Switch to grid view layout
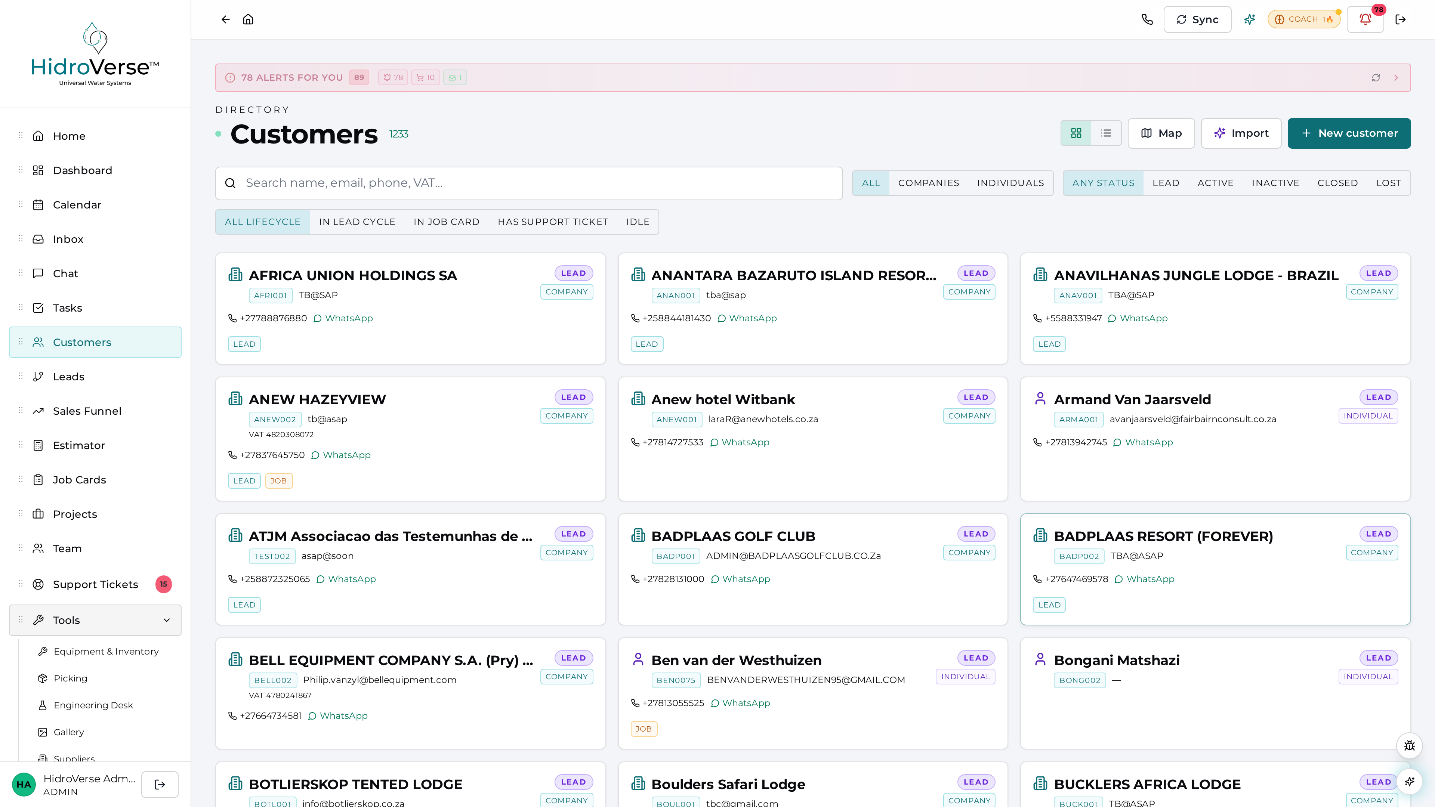1435x807 pixels. point(1076,133)
